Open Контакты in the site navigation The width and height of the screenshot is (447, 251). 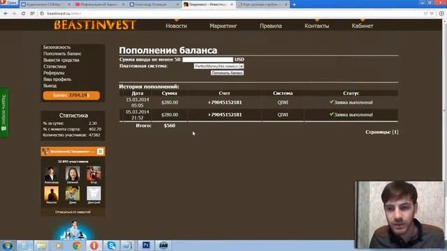coord(316,26)
